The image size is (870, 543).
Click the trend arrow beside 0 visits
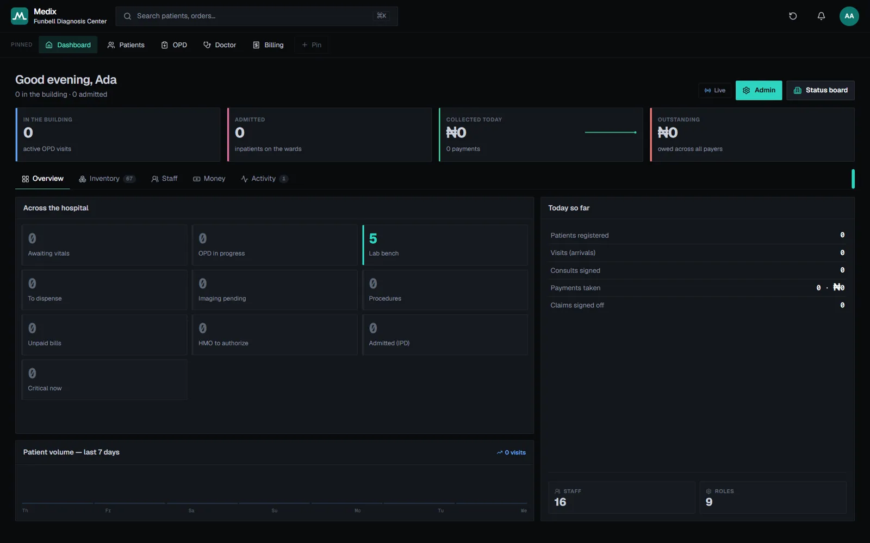tap(499, 452)
